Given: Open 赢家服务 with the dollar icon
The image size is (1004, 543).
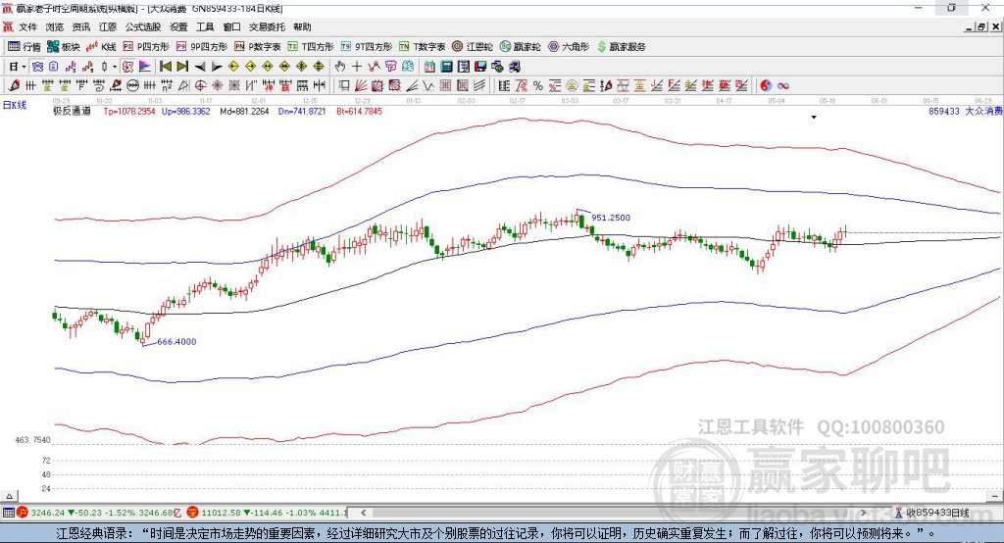Looking at the screenshot, I should pos(621,47).
